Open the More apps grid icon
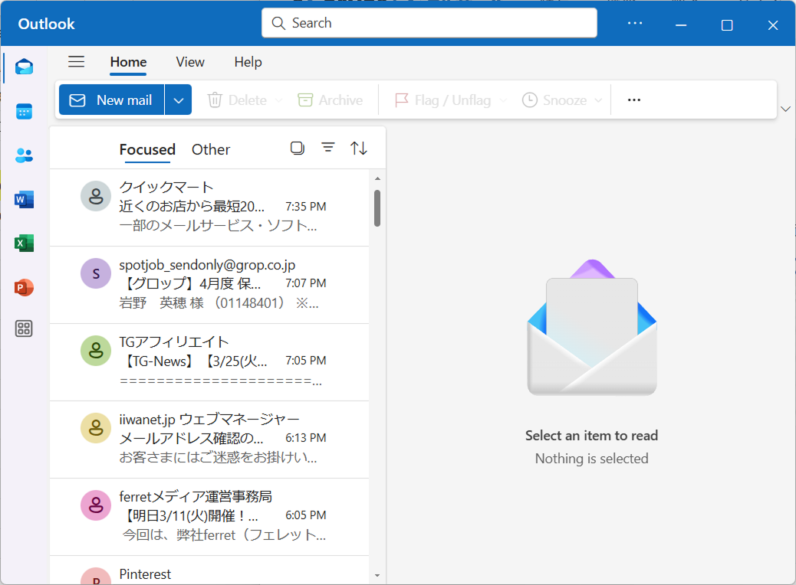The height and width of the screenshot is (585, 796). pyautogui.click(x=24, y=328)
